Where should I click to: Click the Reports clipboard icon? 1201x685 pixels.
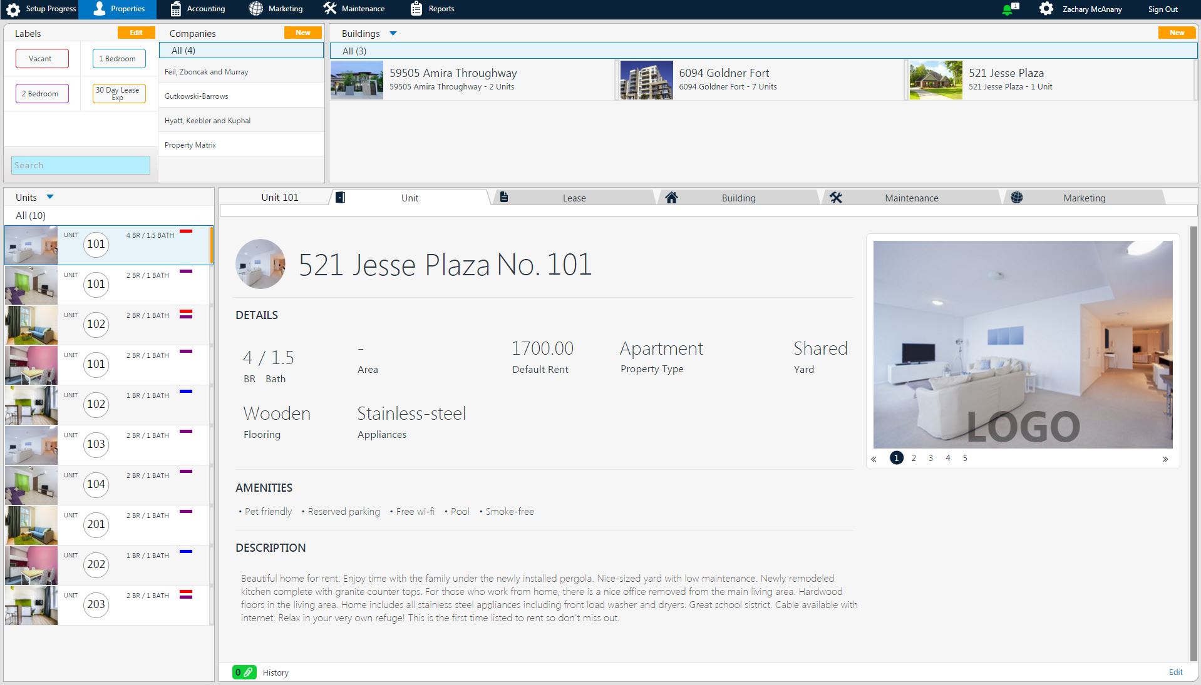416,9
